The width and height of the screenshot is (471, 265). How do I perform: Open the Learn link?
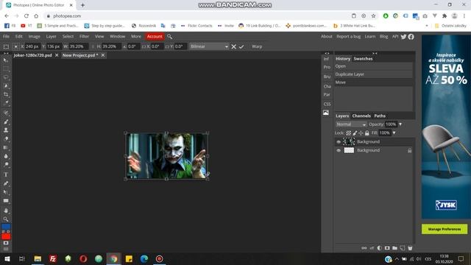click(x=369, y=36)
